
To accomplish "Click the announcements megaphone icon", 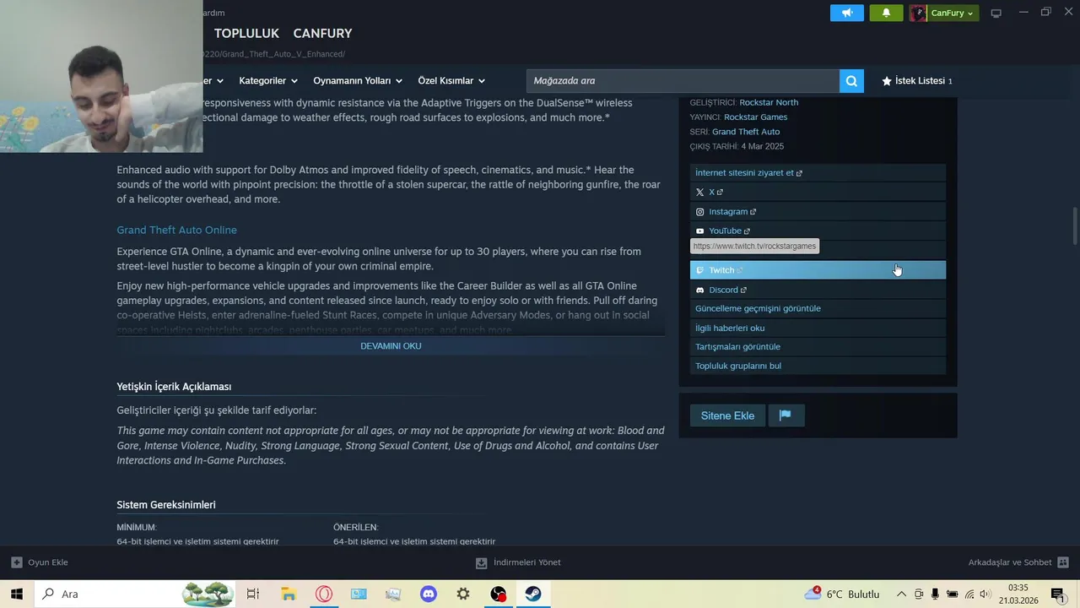I will tap(847, 13).
